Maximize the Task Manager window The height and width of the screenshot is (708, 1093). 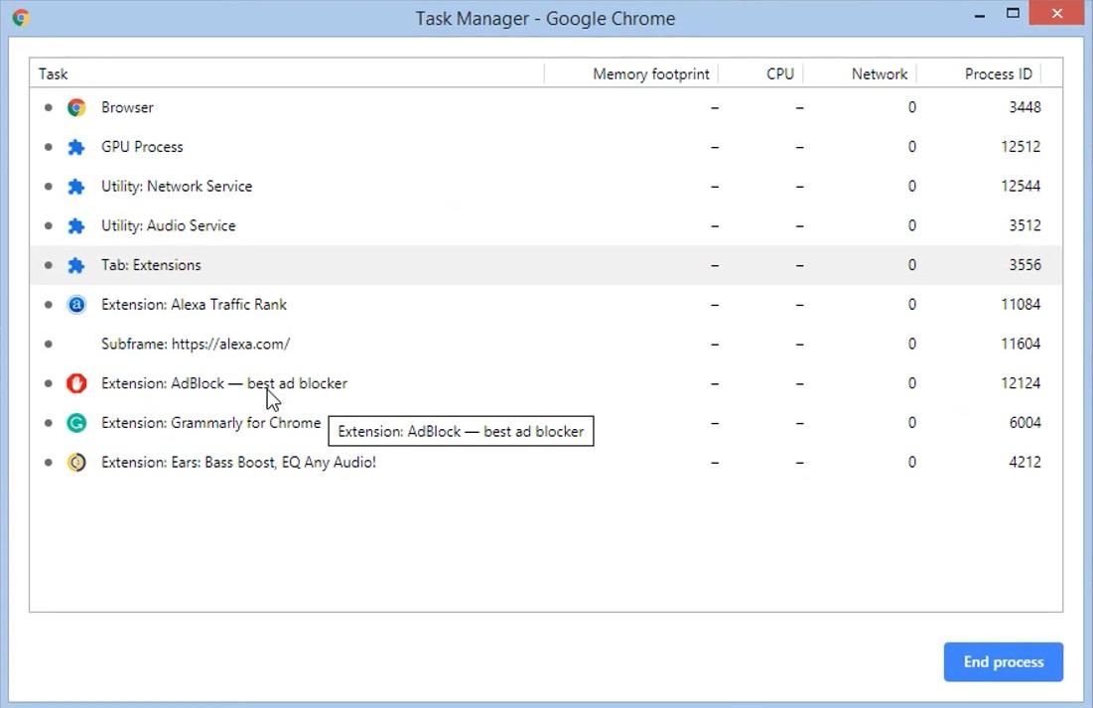pos(1013,13)
